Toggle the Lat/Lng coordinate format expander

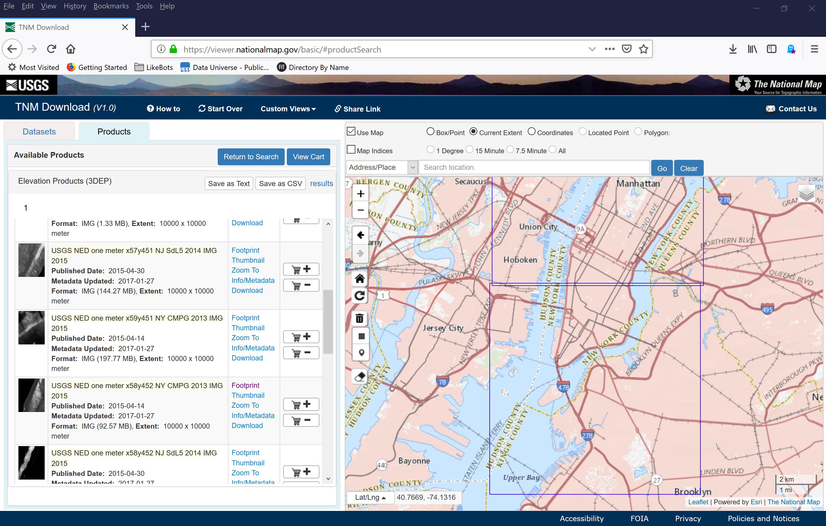370,498
